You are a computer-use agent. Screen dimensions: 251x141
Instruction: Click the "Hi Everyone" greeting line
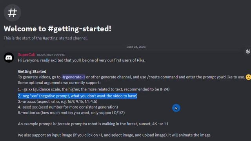click(x=82, y=60)
